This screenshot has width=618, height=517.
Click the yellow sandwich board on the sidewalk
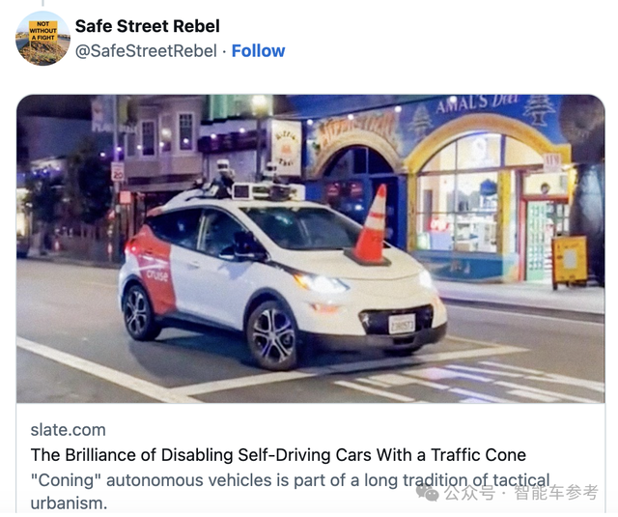click(x=570, y=262)
